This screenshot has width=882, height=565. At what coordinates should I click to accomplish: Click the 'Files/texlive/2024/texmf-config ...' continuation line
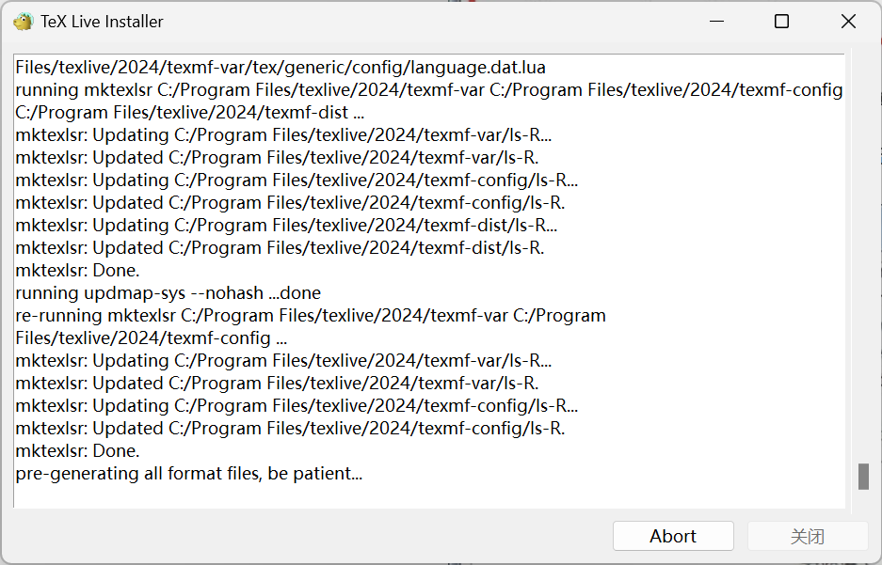point(151,338)
